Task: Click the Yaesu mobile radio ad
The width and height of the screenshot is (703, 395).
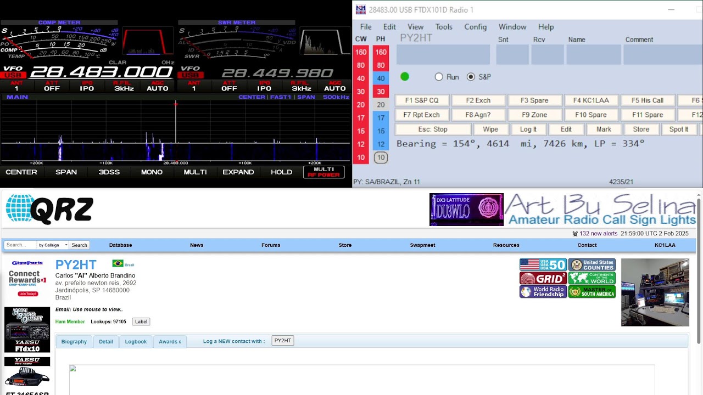Action: [27, 376]
